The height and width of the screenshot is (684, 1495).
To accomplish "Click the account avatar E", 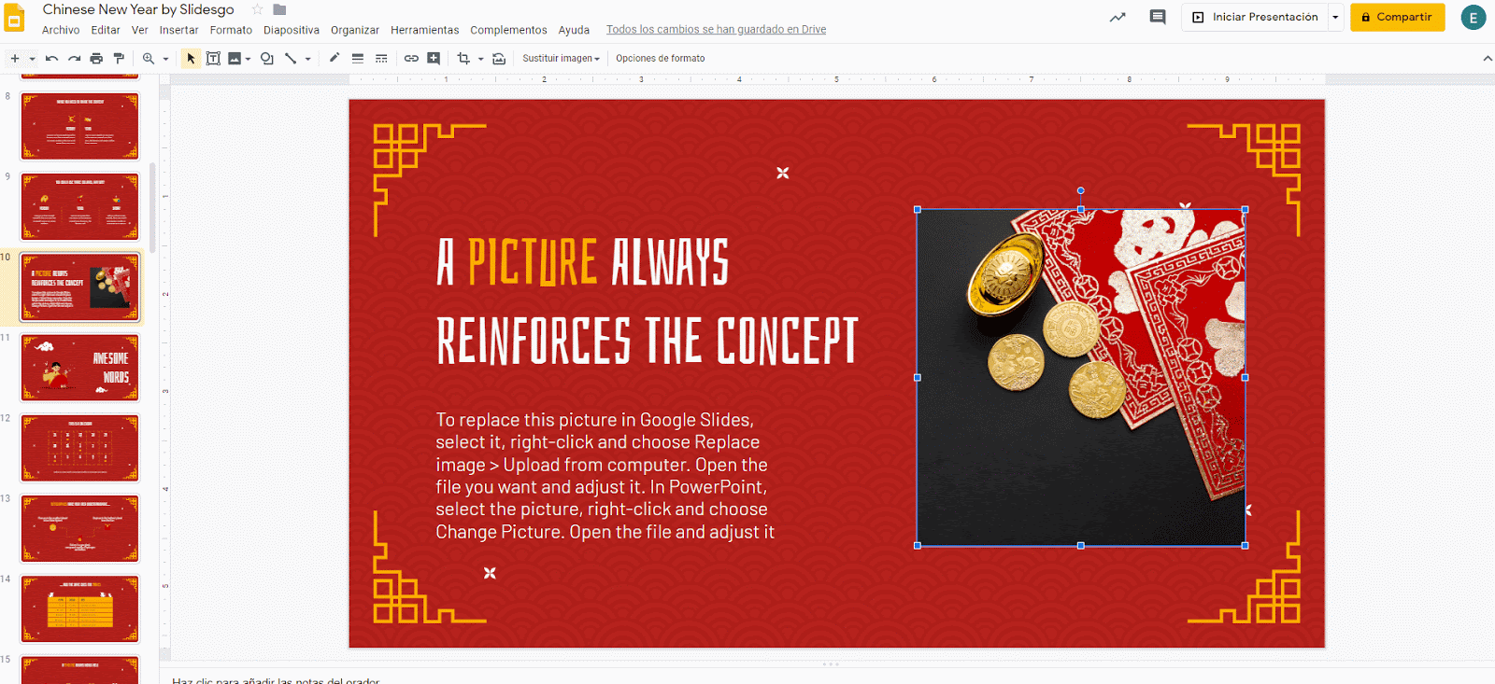I will pyautogui.click(x=1474, y=18).
